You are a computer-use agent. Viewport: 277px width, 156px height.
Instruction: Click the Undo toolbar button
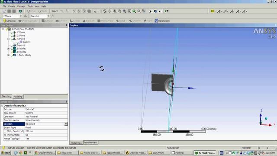(x=32, y=11)
